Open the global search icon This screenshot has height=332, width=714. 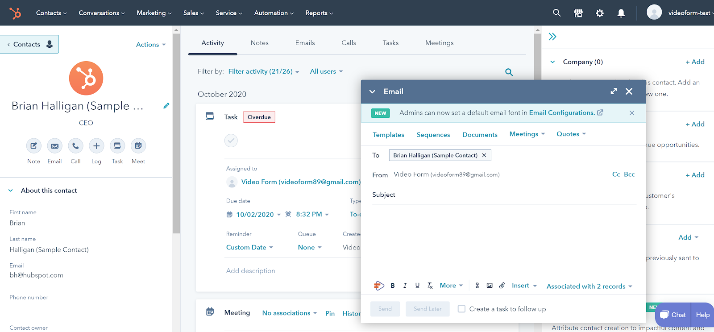(x=556, y=13)
